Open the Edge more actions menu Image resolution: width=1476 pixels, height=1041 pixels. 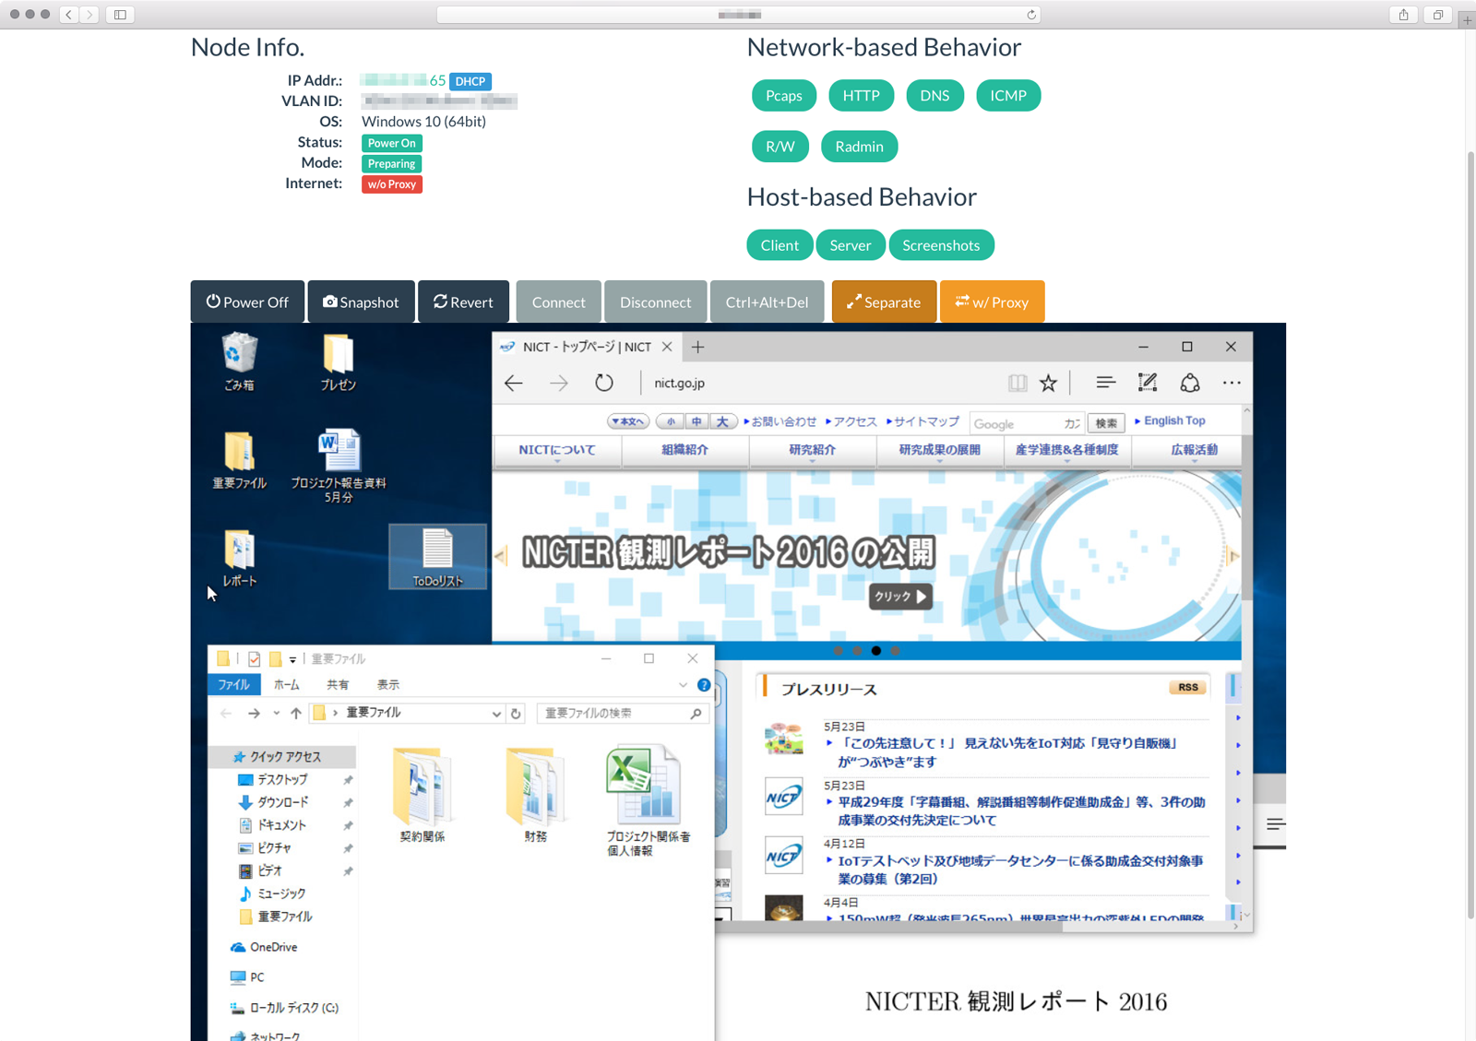pos(1232,383)
